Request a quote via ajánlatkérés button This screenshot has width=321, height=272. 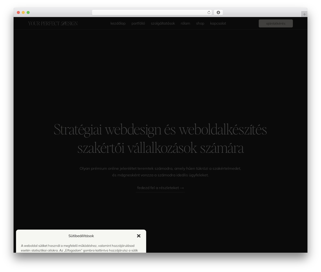pos(276,23)
